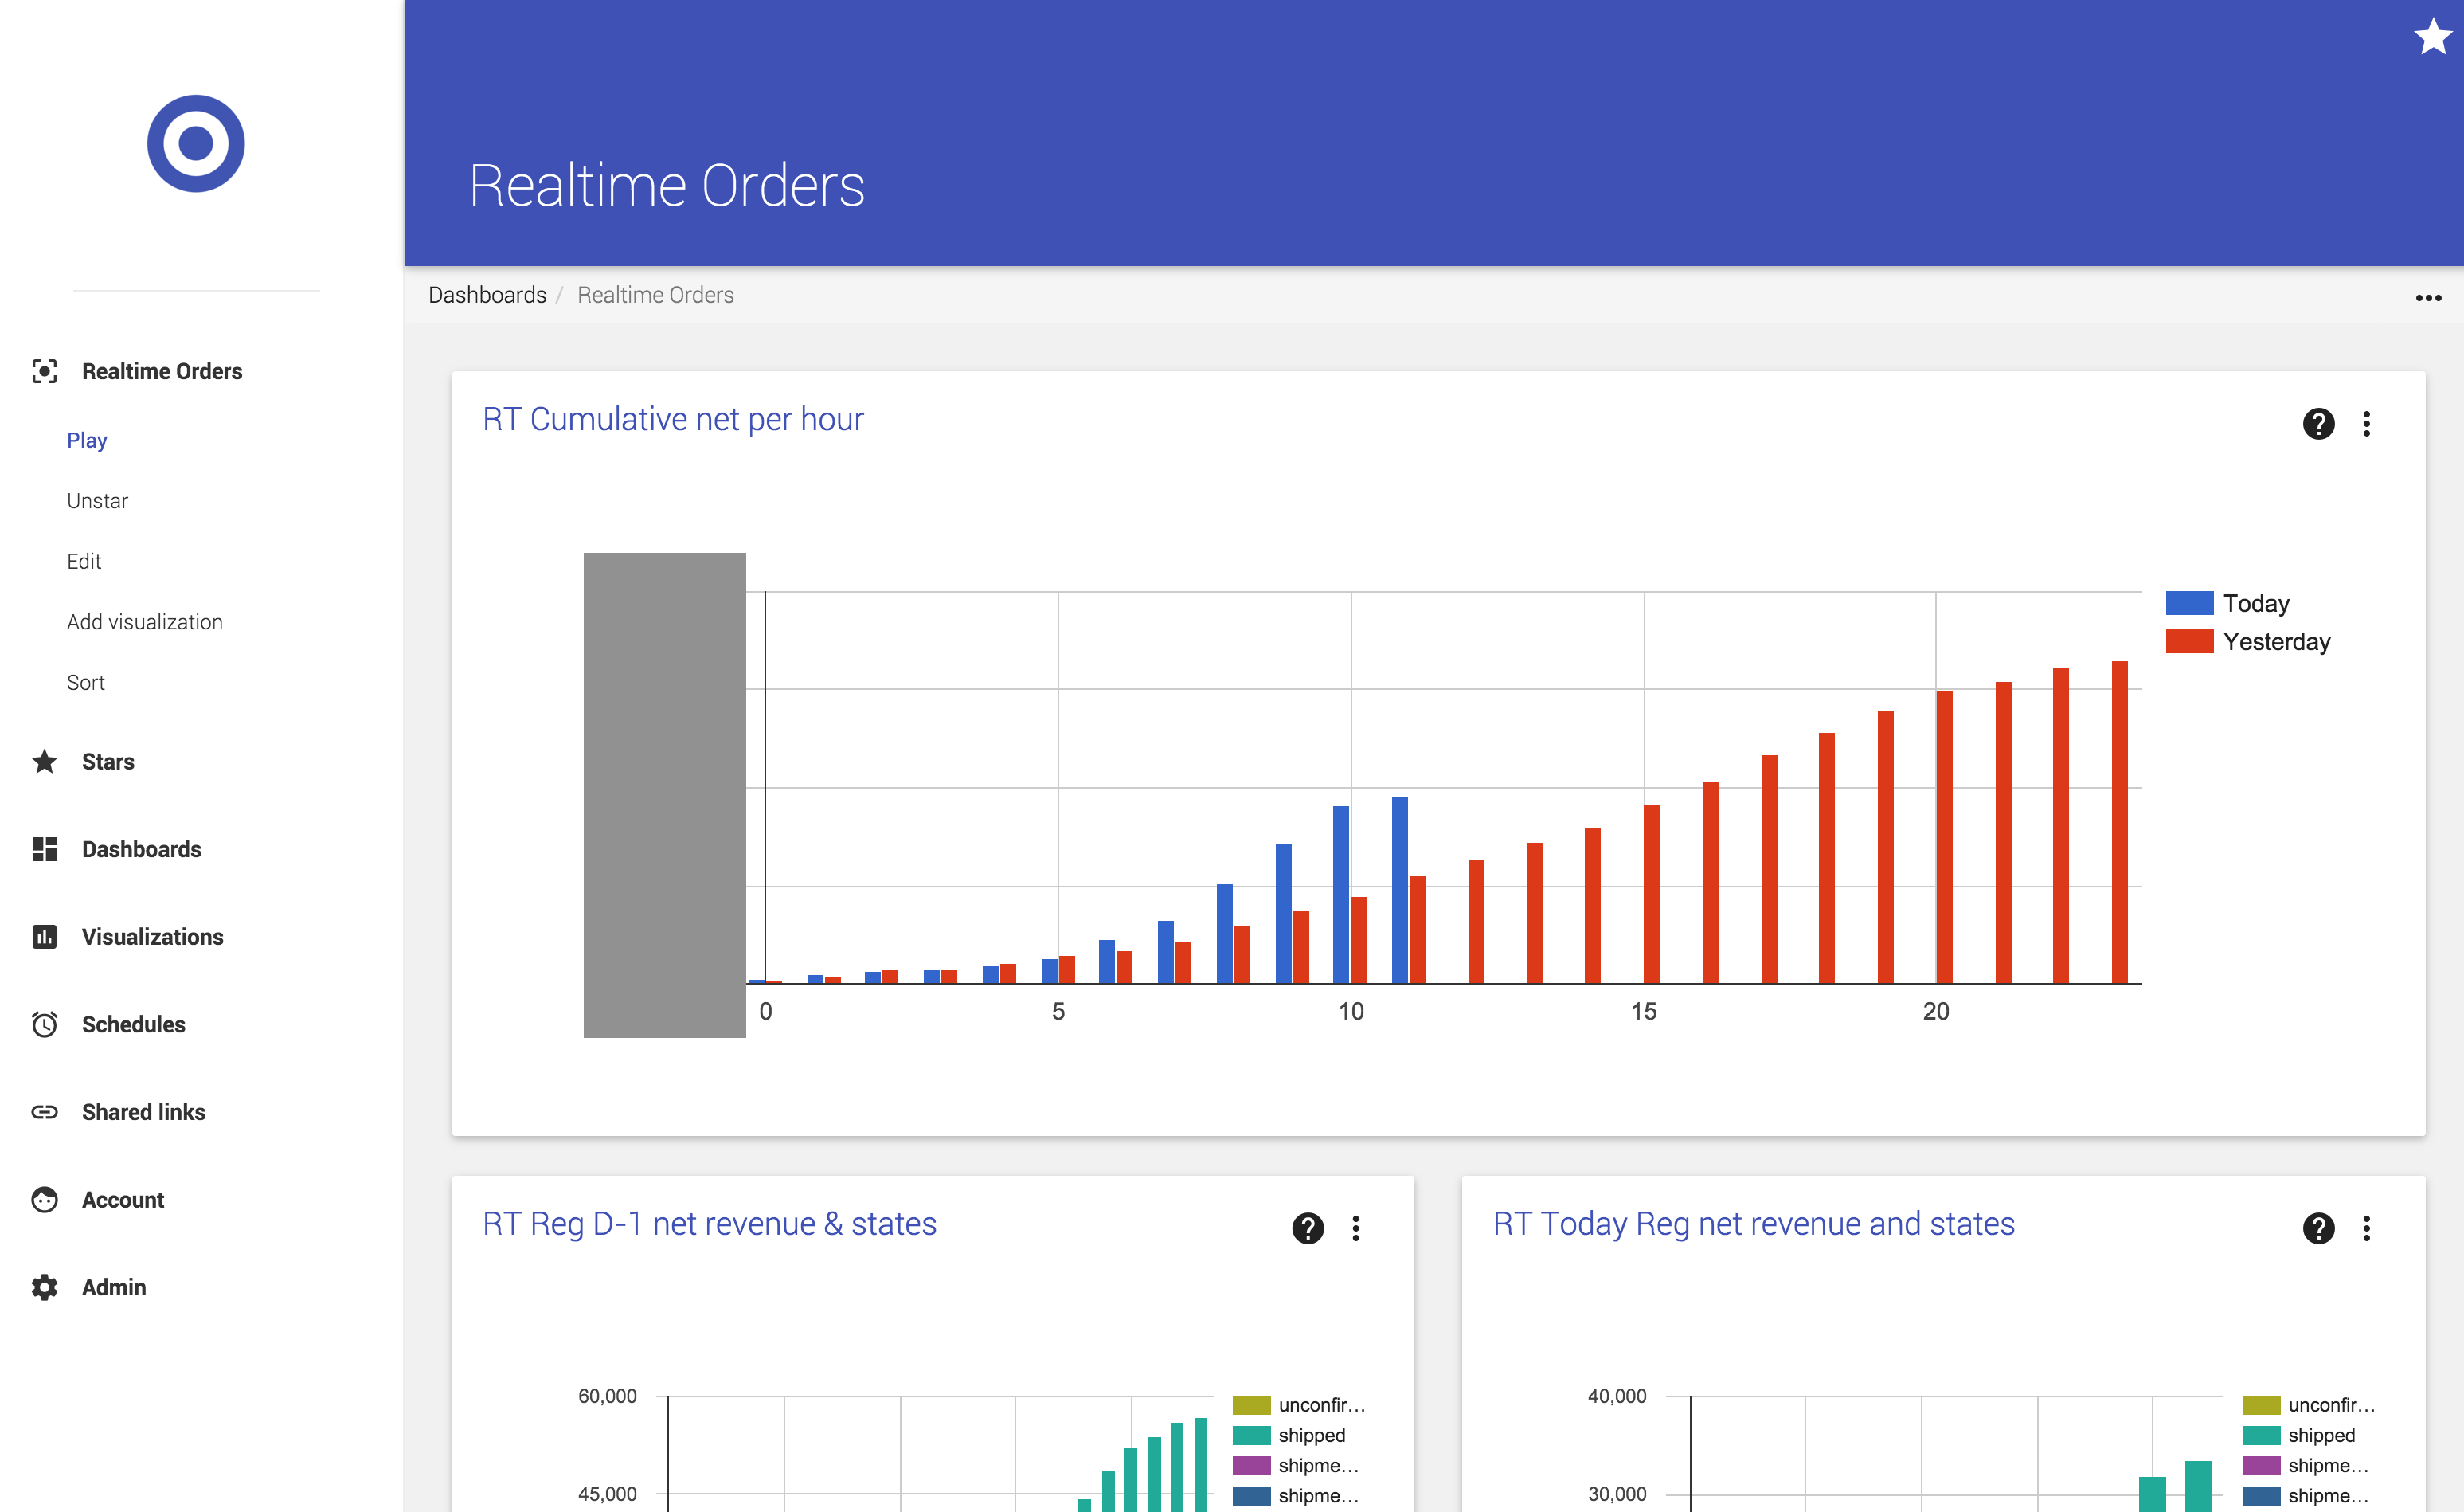Click help icon on RT Reg D-1 card
The height and width of the screenshot is (1512, 2464).
[1307, 1228]
